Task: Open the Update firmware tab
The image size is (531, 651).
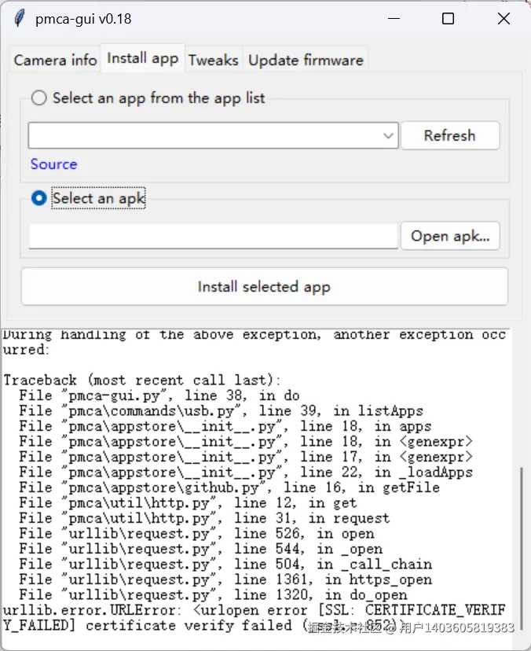Action: click(x=306, y=61)
